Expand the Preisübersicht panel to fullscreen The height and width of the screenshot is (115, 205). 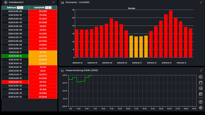(53, 2)
